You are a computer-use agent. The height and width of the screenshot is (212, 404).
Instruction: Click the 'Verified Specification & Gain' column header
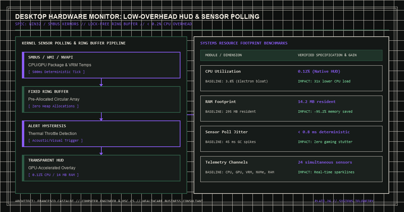click(327, 55)
